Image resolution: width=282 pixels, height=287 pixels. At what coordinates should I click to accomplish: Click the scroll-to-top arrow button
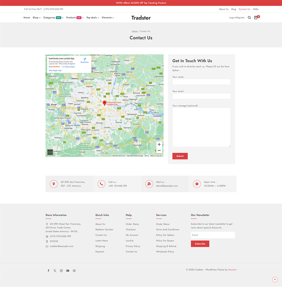coord(275,280)
